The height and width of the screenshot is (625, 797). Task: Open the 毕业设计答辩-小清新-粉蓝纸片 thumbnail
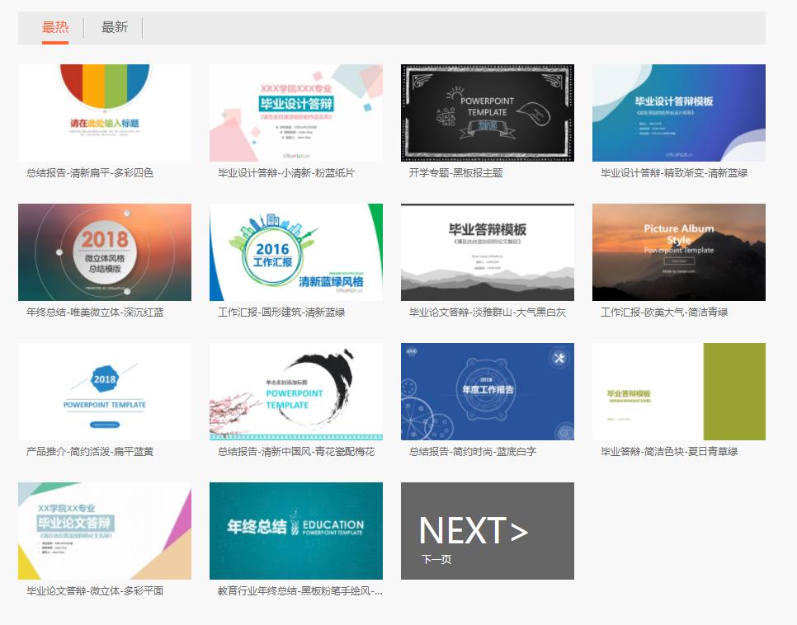[296, 113]
